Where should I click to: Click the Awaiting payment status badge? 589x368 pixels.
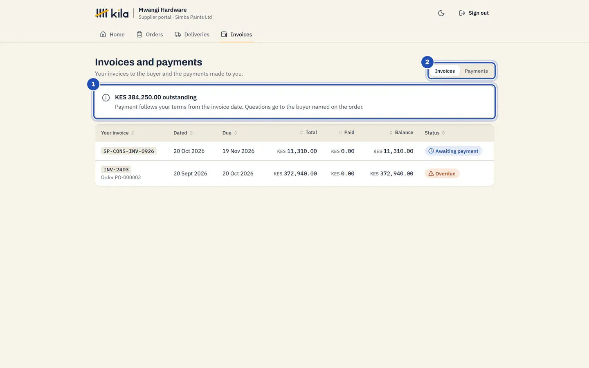tap(453, 151)
